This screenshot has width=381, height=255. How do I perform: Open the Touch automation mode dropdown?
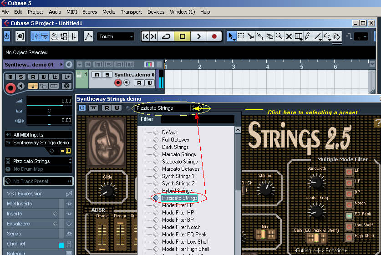point(116,36)
